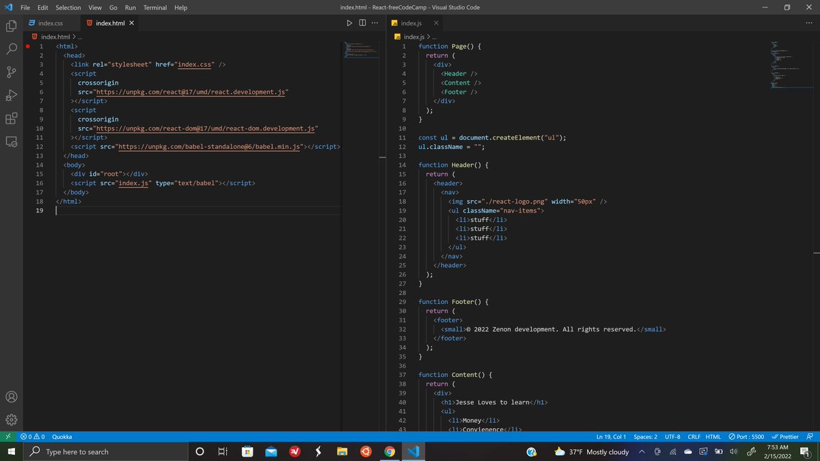Image resolution: width=820 pixels, height=461 pixels.
Task: Open the Extensions view
Action: coord(12,118)
